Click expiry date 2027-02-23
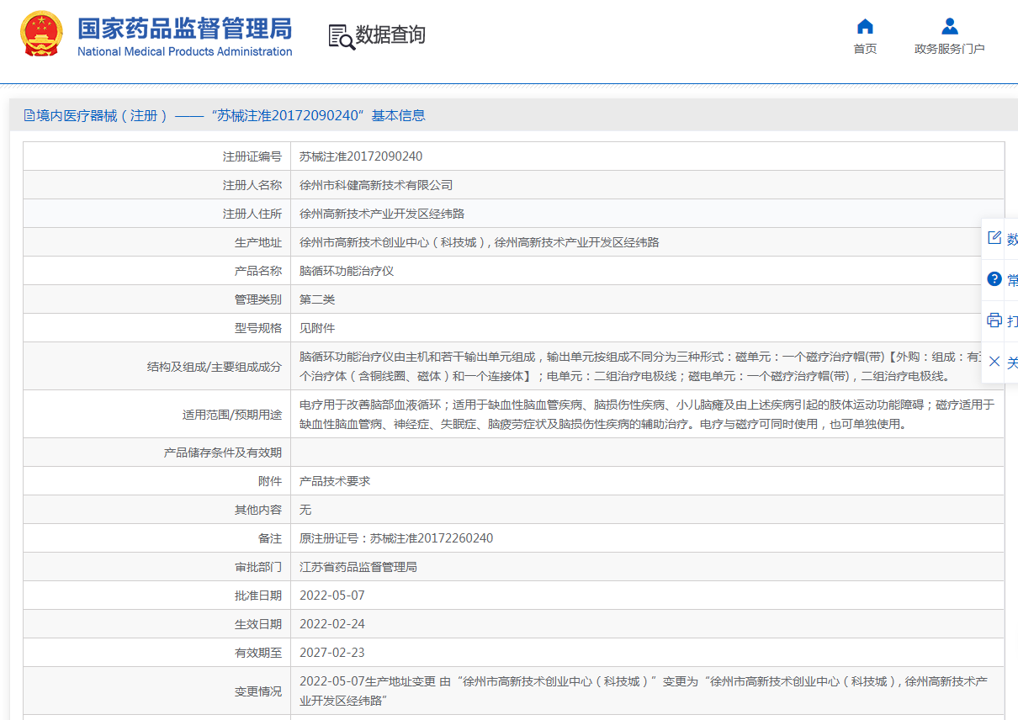Image resolution: width=1018 pixels, height=720 pixels. pos(332,653)
